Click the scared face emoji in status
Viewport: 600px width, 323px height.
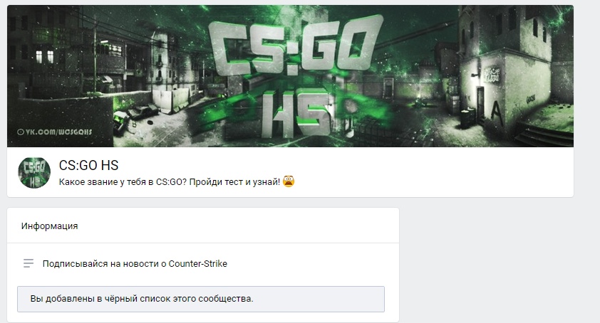tap(289, 181)
